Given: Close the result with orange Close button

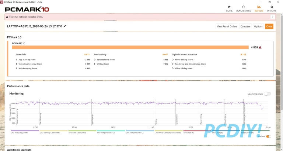Looking at the screenshot, I should (269, 26).
